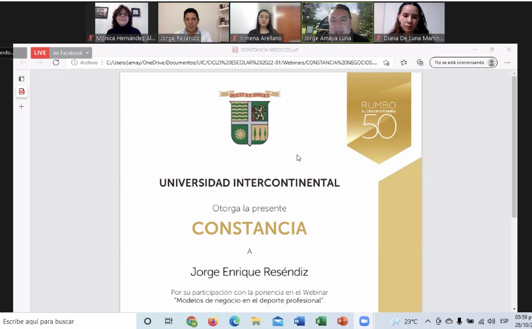Click the red LIVE indicator
The width and height of the screenshot is (532, 329).
click(40, 53)
